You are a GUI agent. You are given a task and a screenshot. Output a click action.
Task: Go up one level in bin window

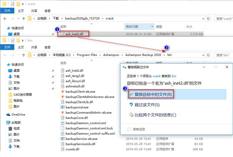click(24, 55)
